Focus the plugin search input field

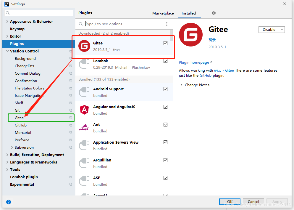pos(124,24)
